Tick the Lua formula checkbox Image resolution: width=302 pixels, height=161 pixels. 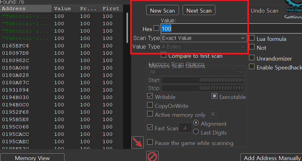pos(252,38)
